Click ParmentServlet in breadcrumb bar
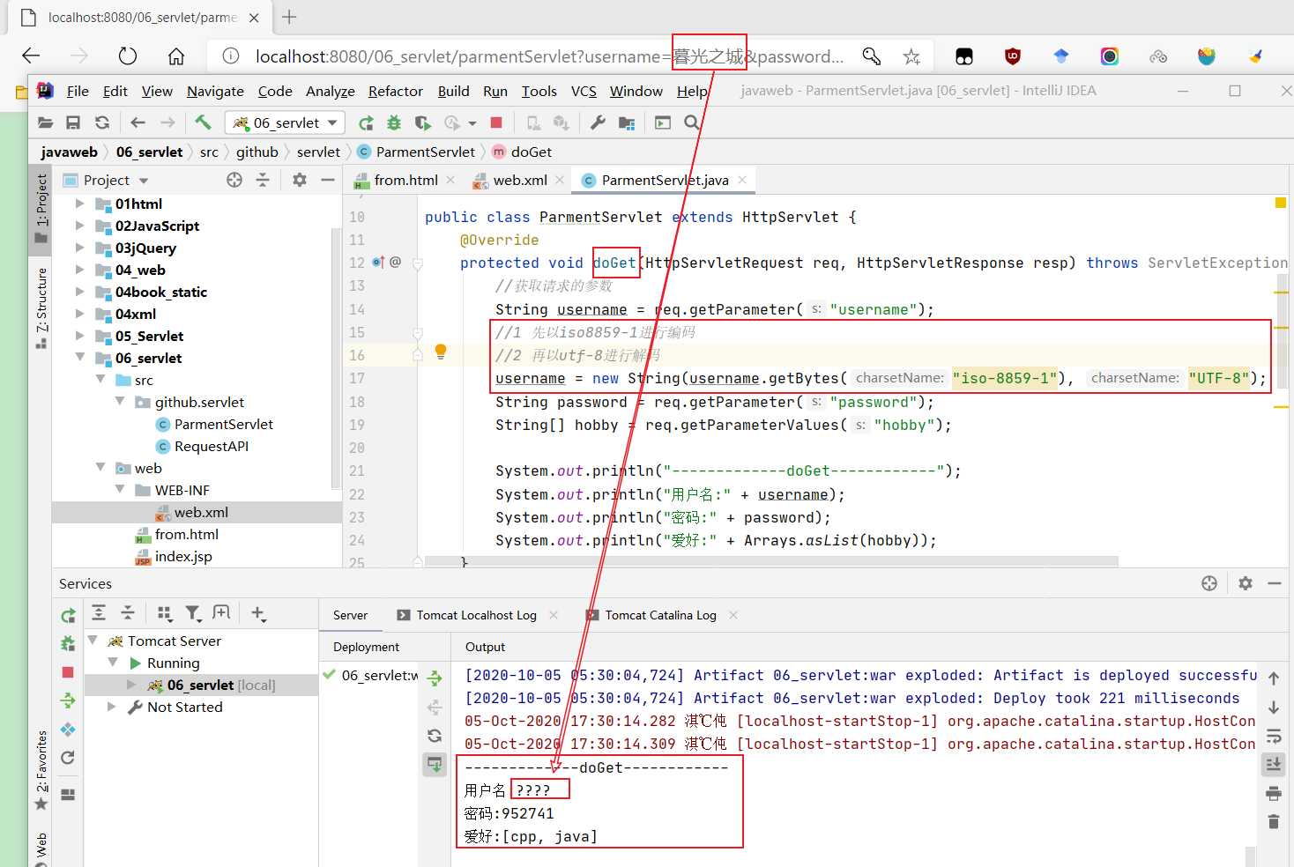 tap(425, 152)
